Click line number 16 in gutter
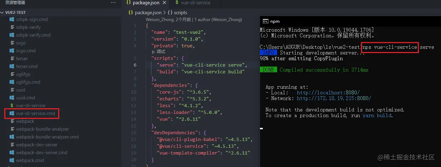 pyautogui.click(x=134, y=132)
